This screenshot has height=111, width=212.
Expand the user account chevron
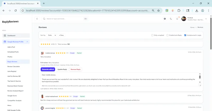click(x=206, y=19)
